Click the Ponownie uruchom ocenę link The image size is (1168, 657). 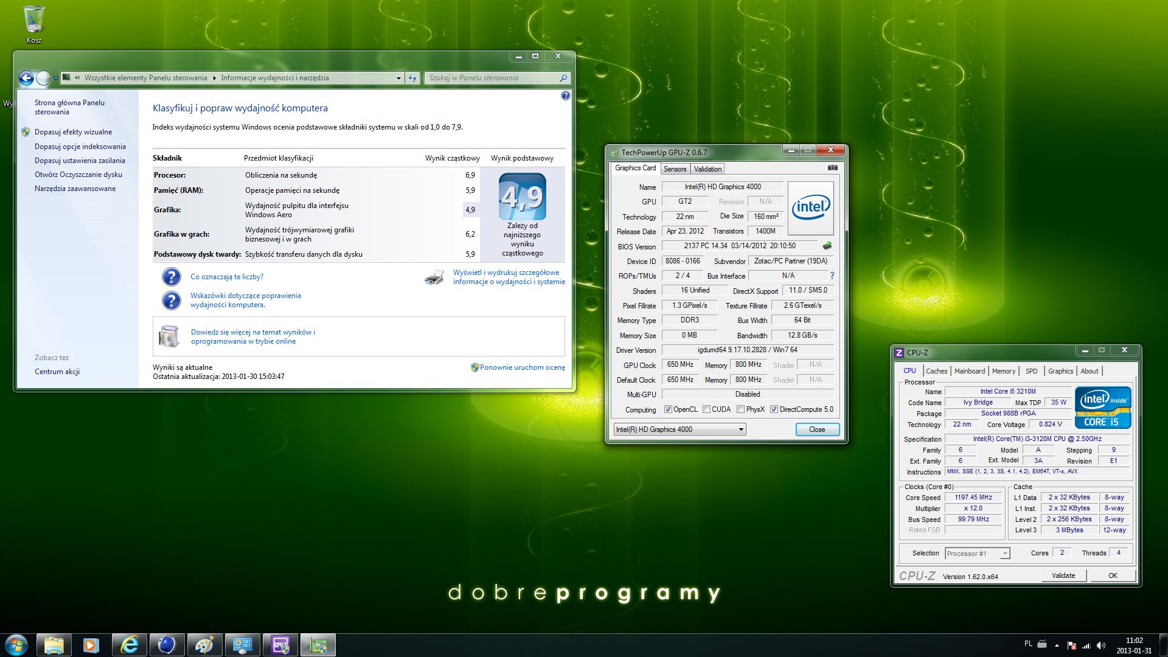click(522, 367)
